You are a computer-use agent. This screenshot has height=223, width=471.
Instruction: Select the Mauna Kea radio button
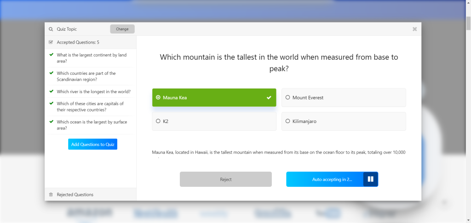(x=158, y=98)
